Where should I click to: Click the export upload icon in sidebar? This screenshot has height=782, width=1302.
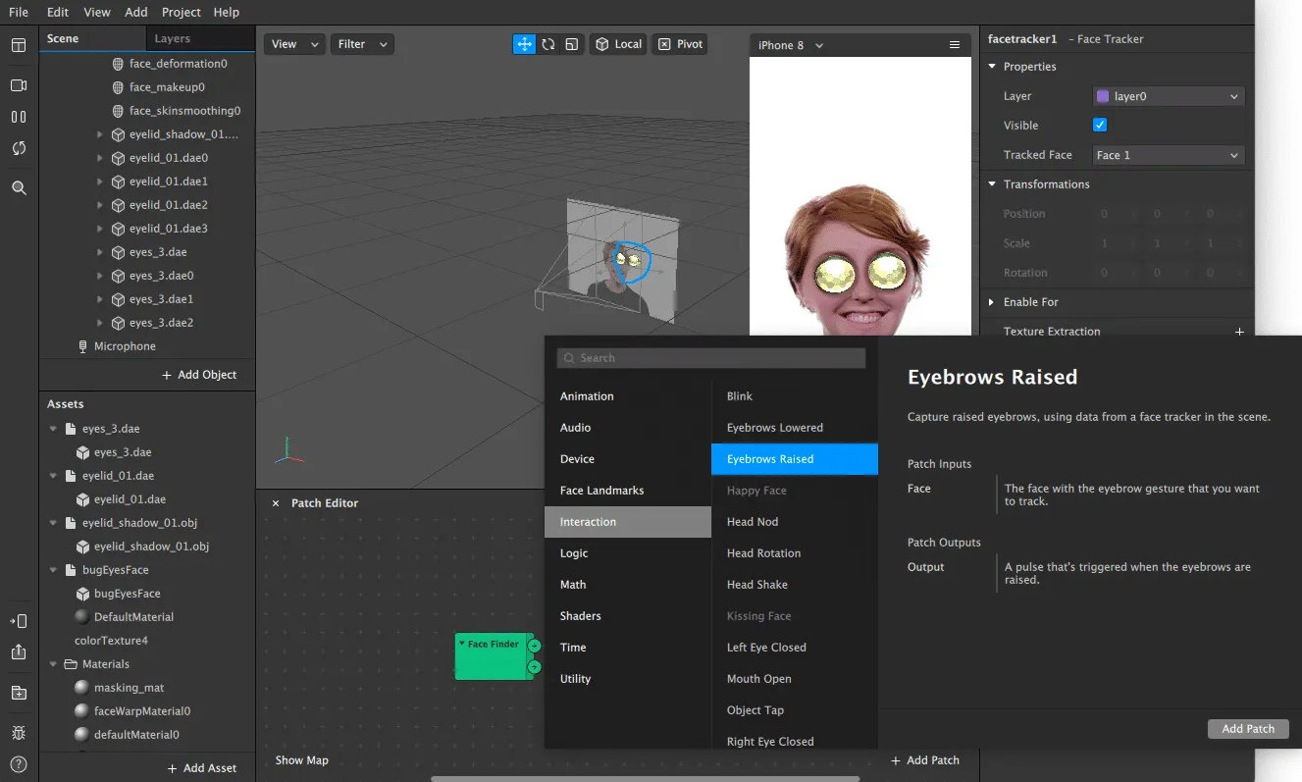point(19,652)
